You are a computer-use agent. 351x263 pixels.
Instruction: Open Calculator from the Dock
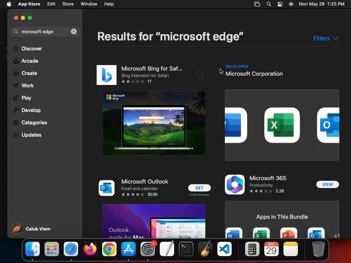coord(252,249)
